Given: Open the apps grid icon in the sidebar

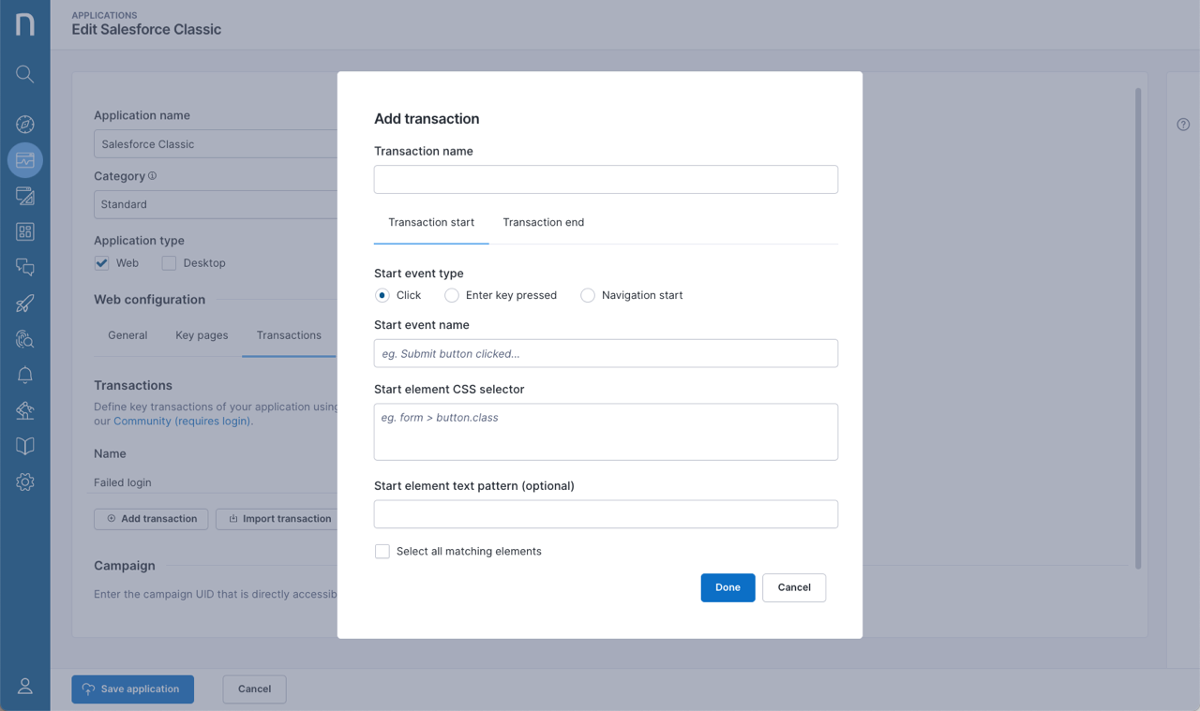Looking at the screenshot, I should pos(24,231).
